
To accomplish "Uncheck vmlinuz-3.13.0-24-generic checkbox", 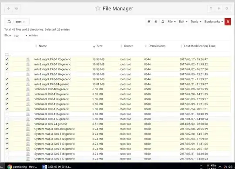I will point(7,124).
